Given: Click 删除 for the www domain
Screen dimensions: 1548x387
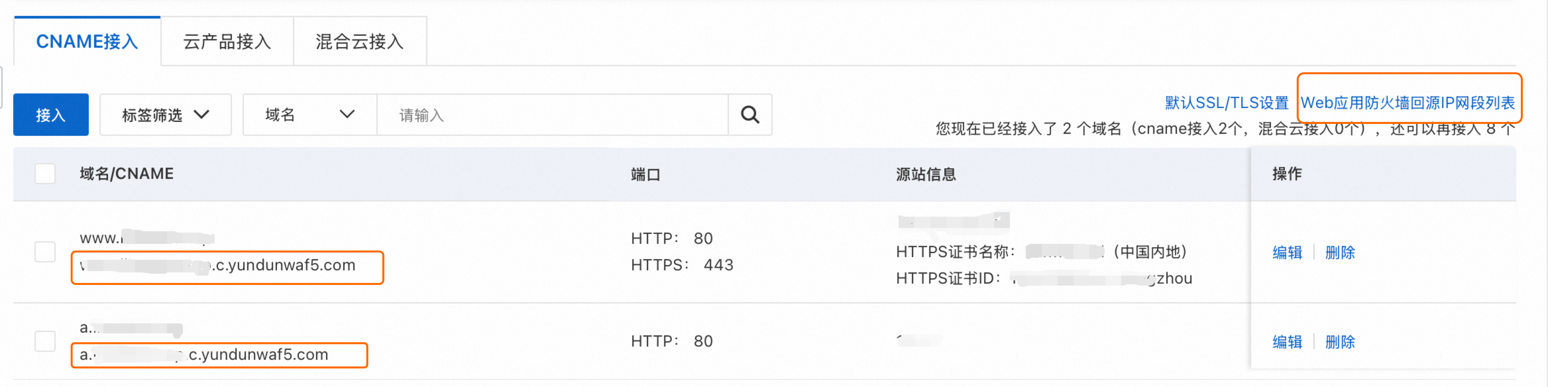Looking at the screenshot, I should (1340, 252).
